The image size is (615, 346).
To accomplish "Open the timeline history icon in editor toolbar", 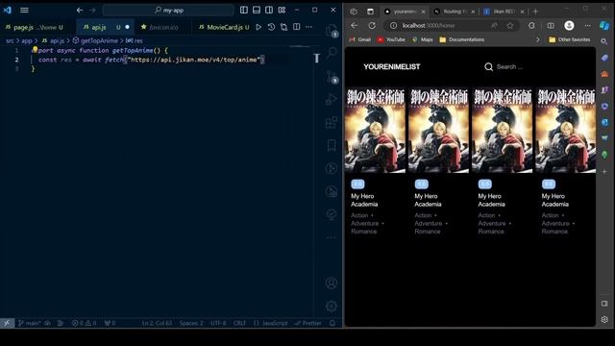I will 271,27.
